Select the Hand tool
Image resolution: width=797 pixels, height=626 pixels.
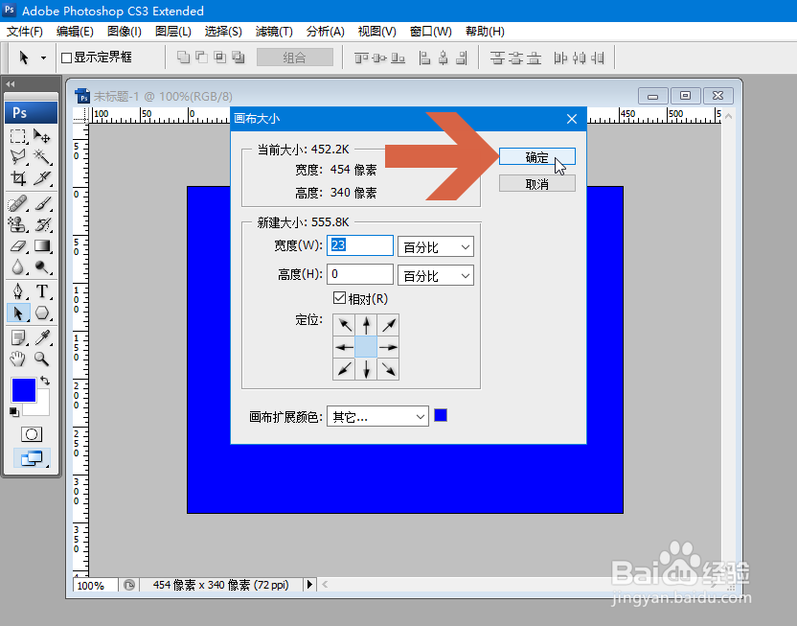(x=18, y=359)
